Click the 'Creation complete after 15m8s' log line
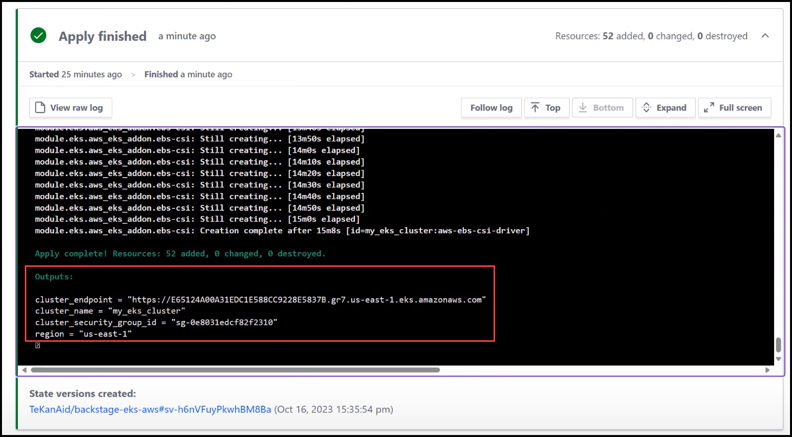The image size is (792, 437). (283, 231)
